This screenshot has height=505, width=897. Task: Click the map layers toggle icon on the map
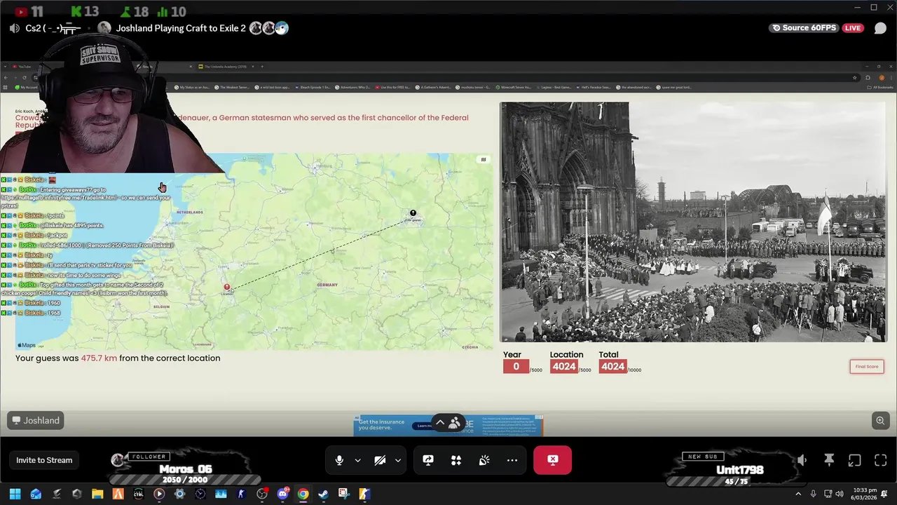483,159
